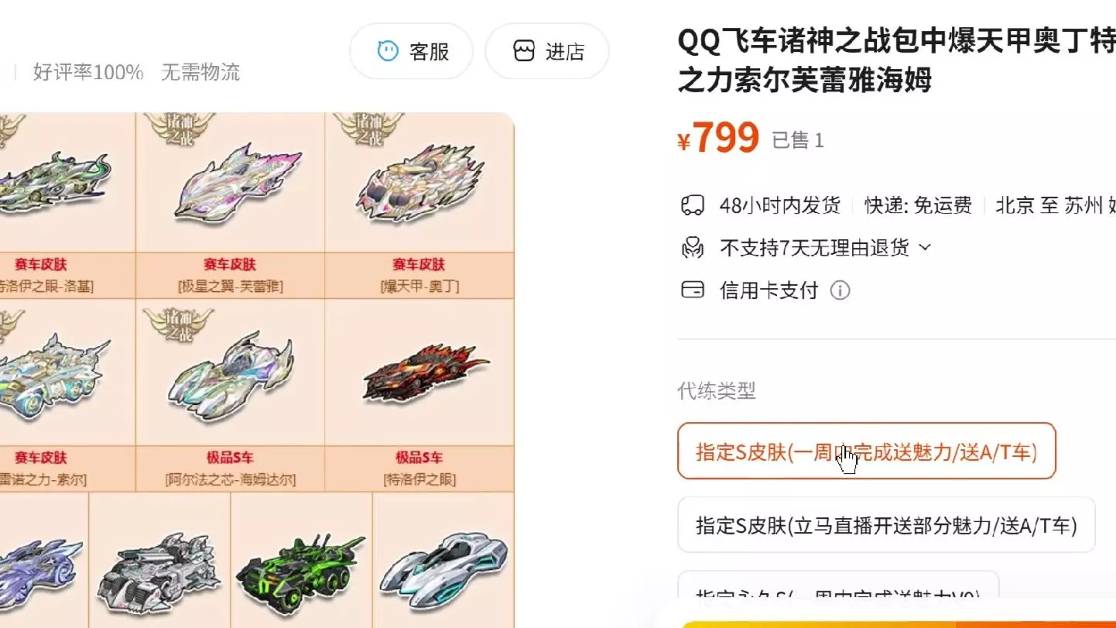The height and width of the screenshot is (628, 1116).
Task: Click the 阿尔法之芯-海姆达尔 car image
Action: point(230,368)
